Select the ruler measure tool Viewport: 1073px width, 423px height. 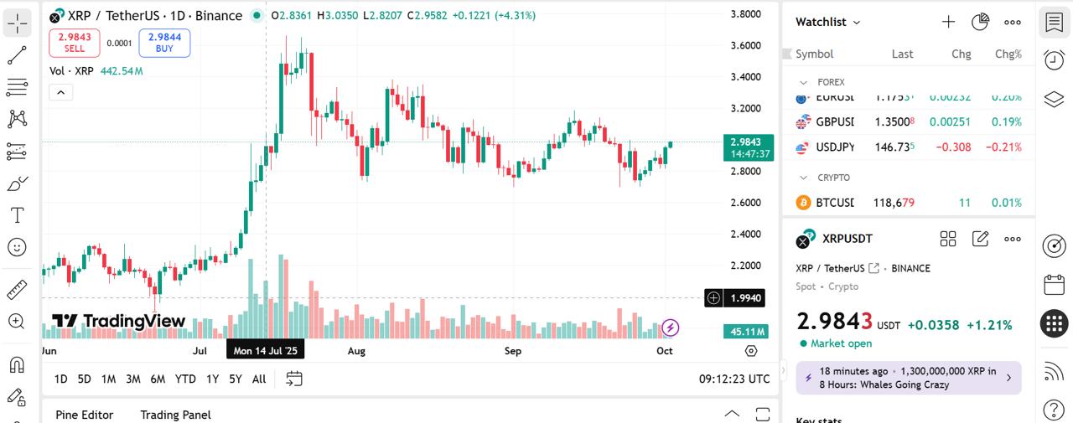17,290
